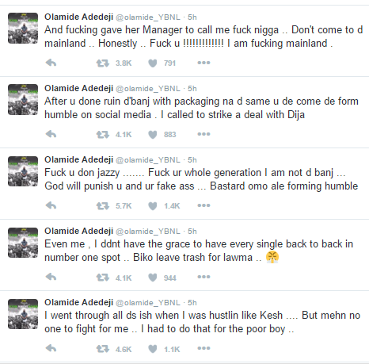Like the 'Fuck u don jazzy' tweet

point(153,206)
